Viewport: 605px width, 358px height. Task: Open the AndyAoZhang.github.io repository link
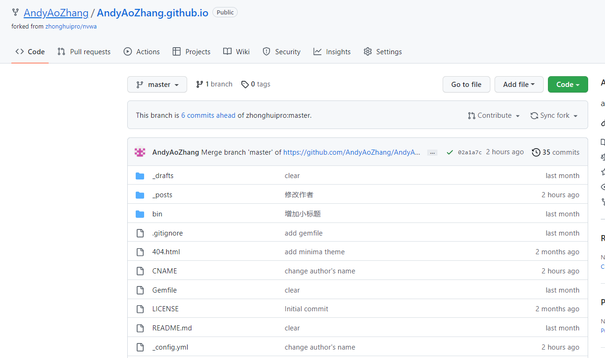pyautogui.click(x=153, y=13)
